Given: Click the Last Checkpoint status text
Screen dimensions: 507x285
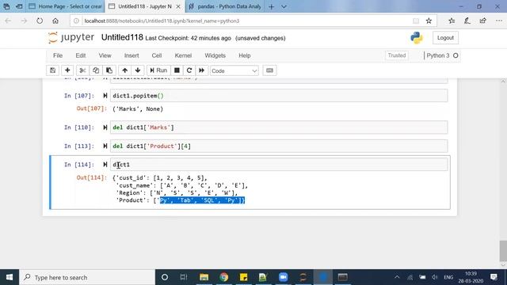Looking at the screenshot, I should click(188, 38).
